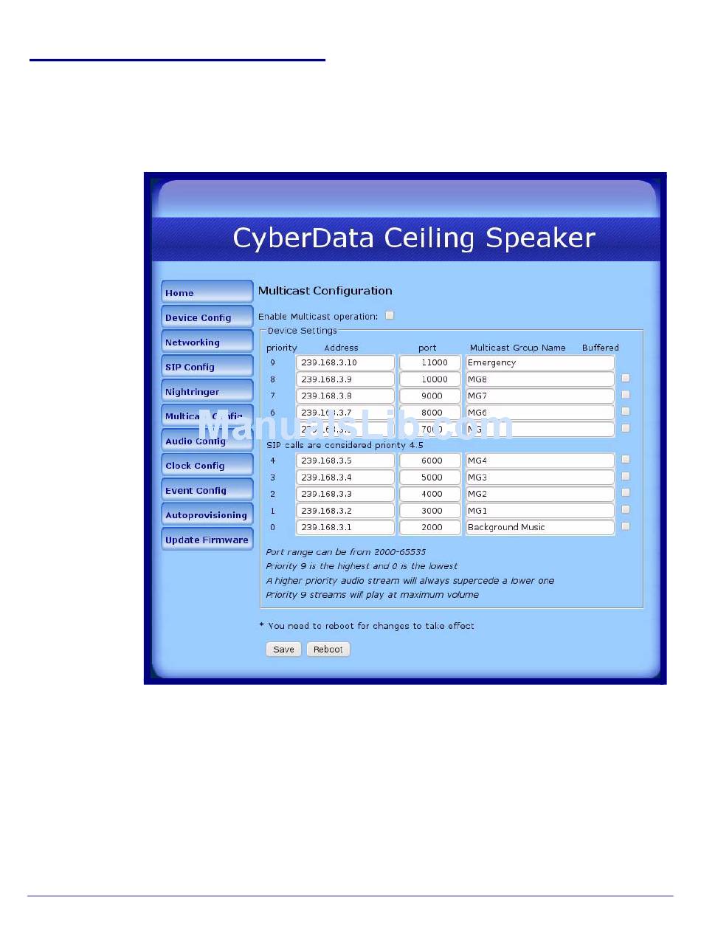
Task: Edit address field 239.168.3.8
Action: [x=345, y=396]
